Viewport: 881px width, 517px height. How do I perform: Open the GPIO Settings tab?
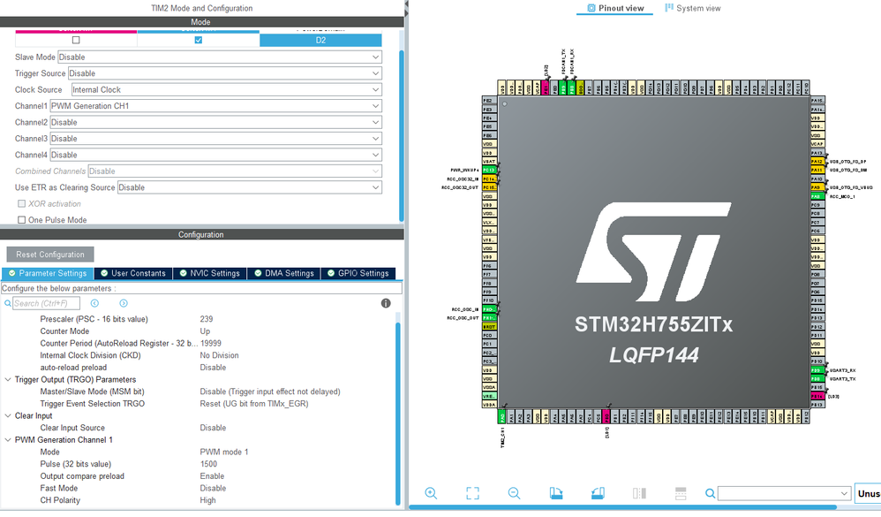click(x=358, y=273)
